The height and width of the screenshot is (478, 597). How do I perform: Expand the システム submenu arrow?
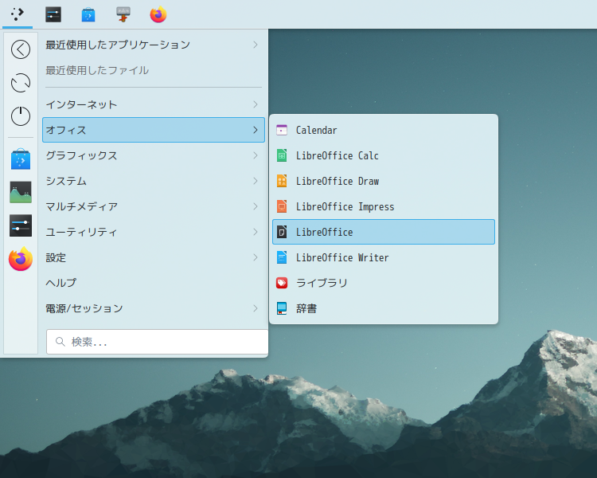click(256, 181)
